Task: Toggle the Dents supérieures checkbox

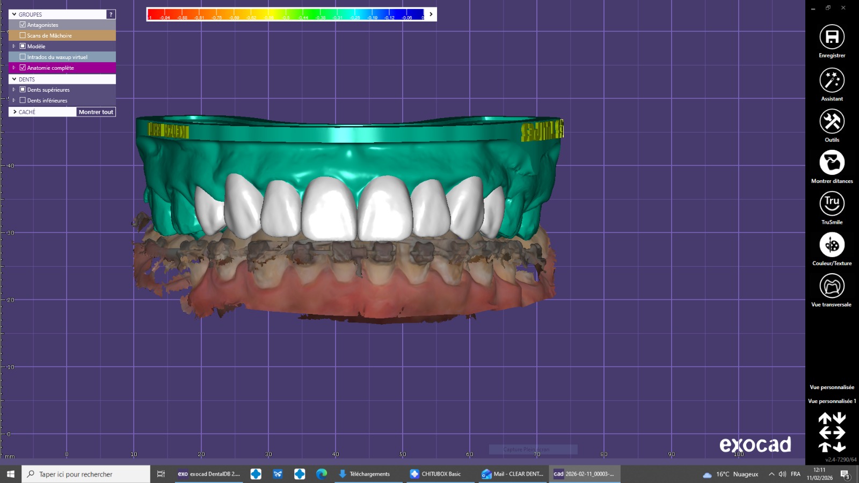Action: point(23,90)
